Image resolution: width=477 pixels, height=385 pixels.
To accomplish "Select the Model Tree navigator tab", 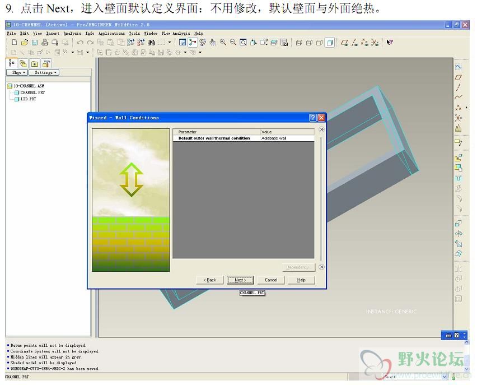I will (x=12, y=63).
